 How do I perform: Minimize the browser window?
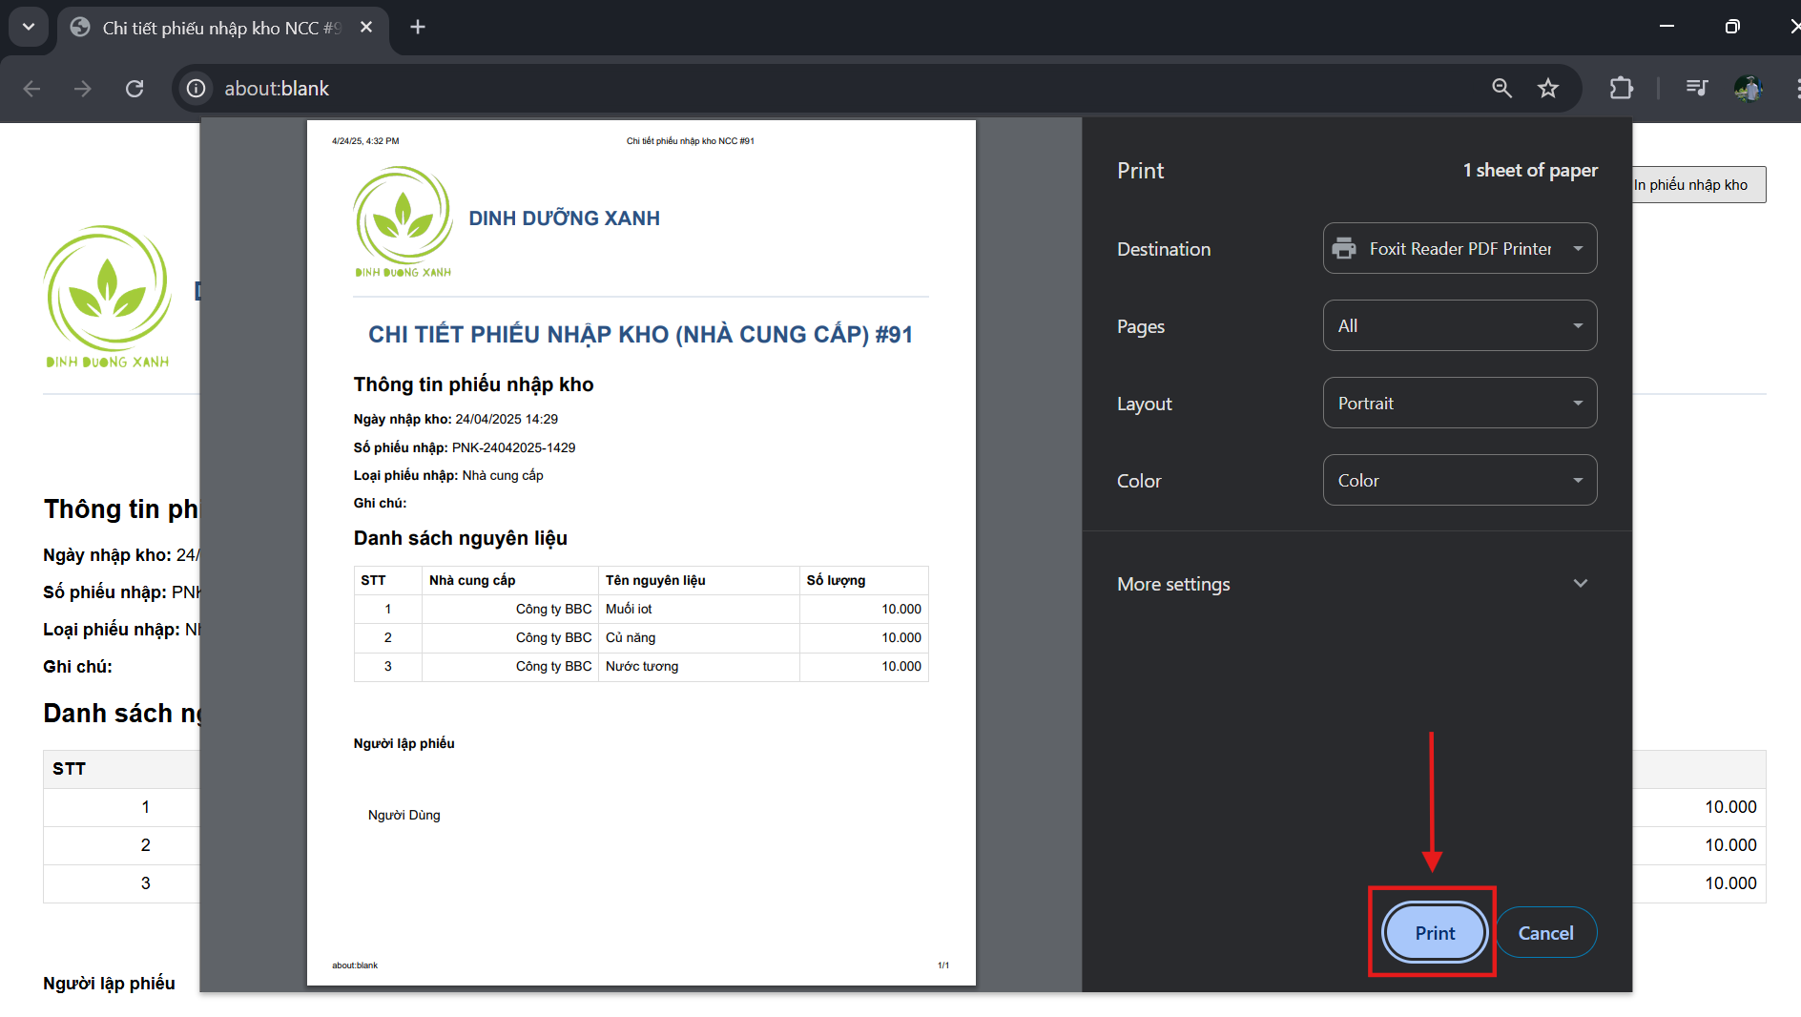(x=1666, y=27)
